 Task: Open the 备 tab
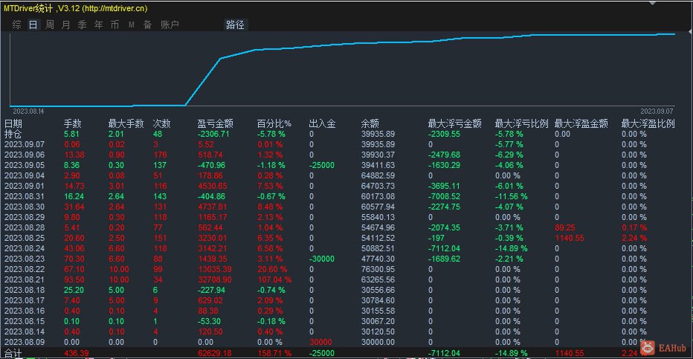[x=148, y=25]
